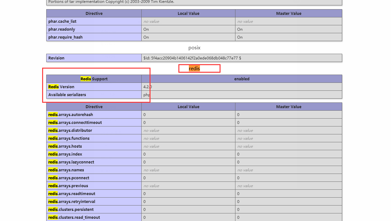Click the "enabled" header cell

(x=242, y=79)
